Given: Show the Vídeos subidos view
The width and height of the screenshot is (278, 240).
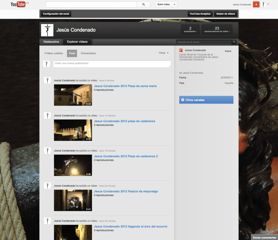Looking at the screenshot, I should click(x=54, y=53).
